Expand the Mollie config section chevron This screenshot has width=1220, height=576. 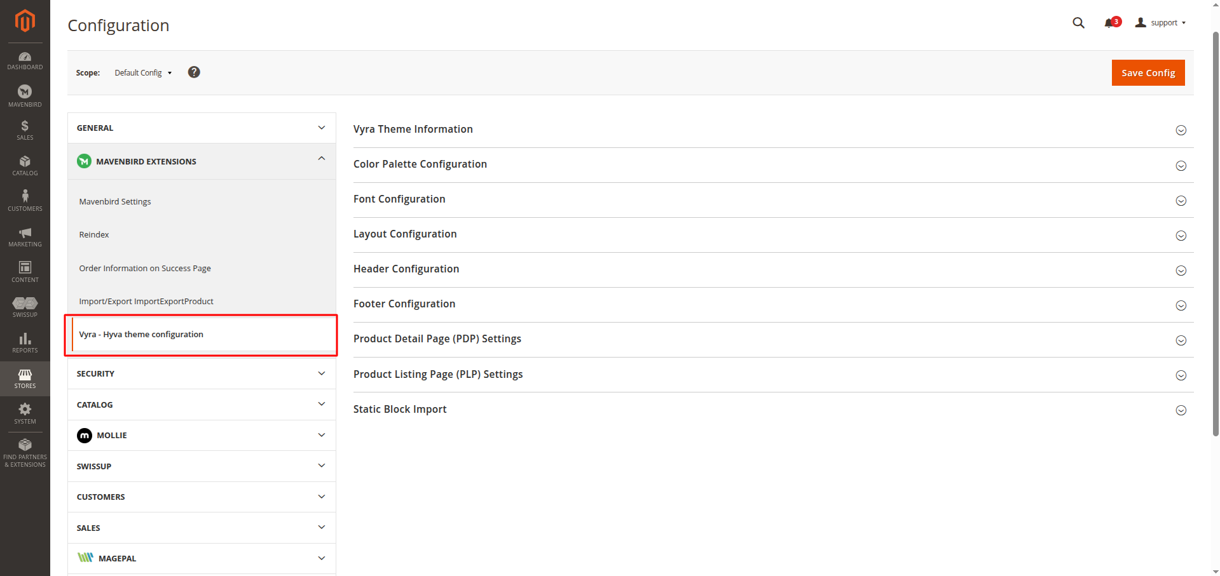pos(322,435)
